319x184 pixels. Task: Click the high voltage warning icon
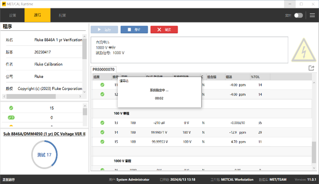pyautogui.click(x=304, y=50)
